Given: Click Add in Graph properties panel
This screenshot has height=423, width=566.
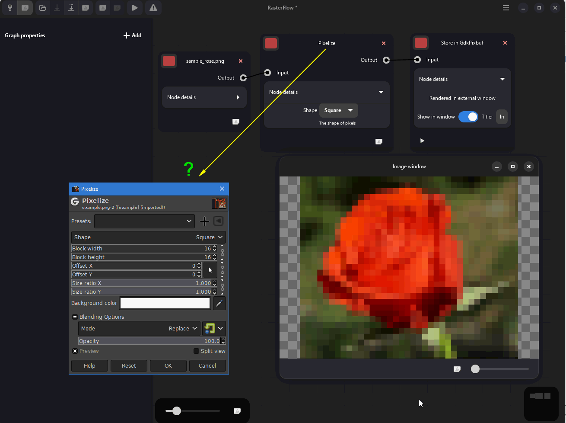Looking at the screenshot, I should click(133, 35).
